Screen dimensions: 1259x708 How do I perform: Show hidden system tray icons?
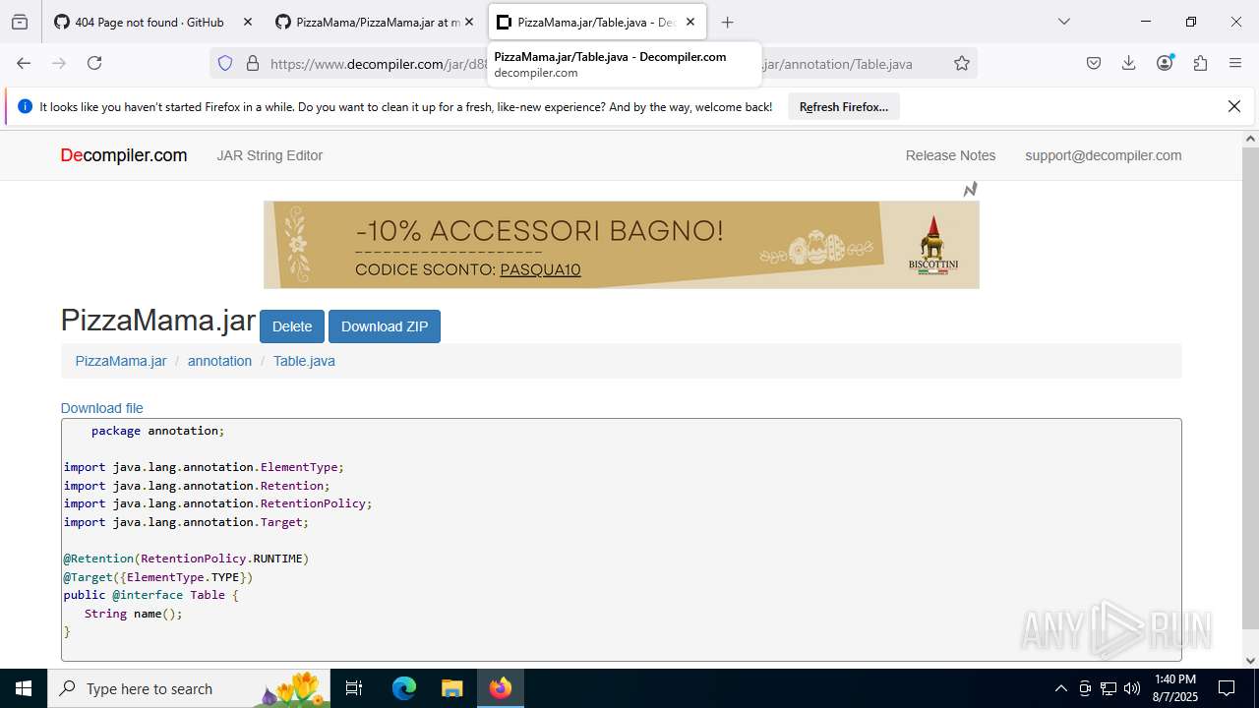[x=1060, y=688]
